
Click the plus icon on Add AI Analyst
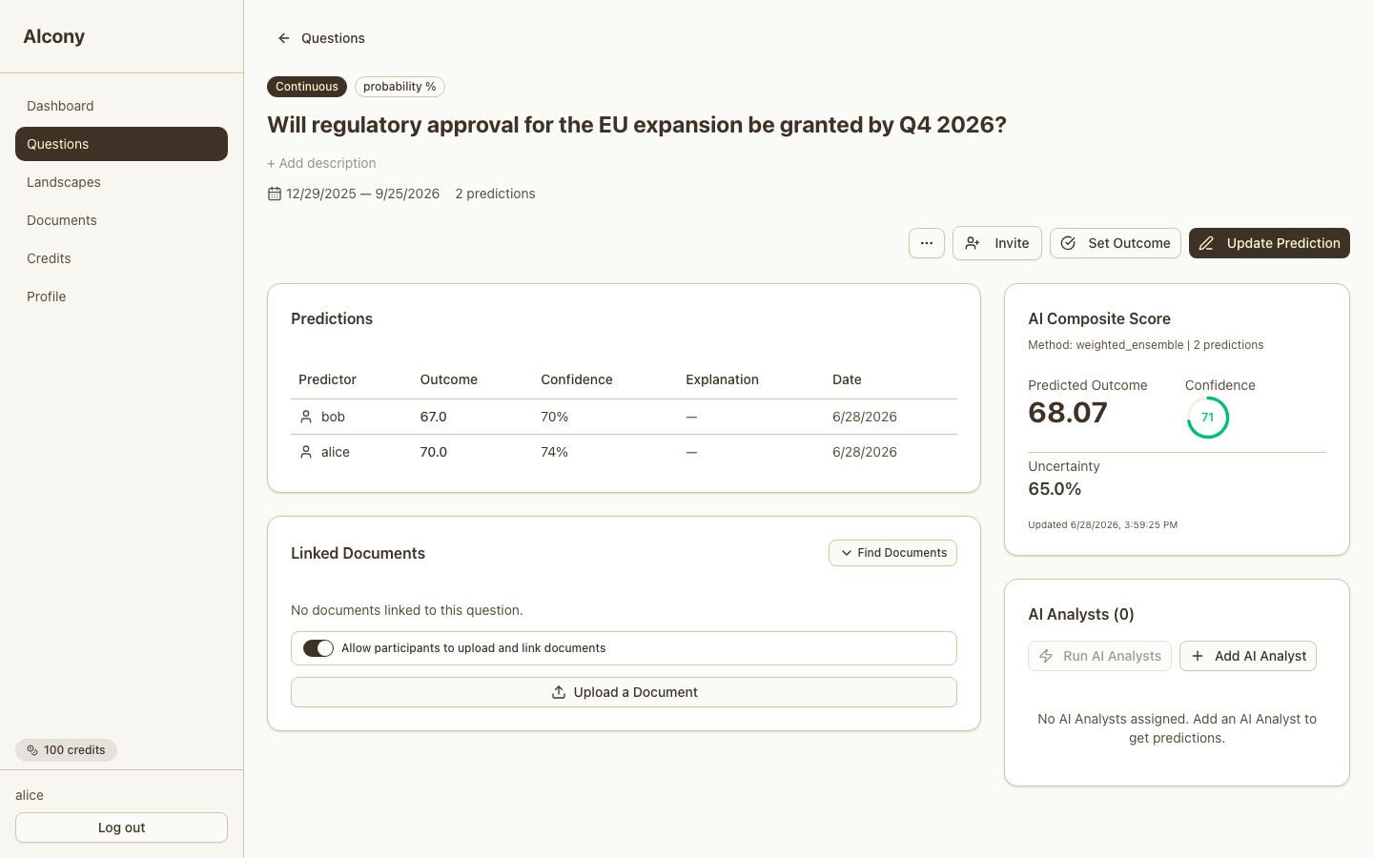coord(1198,656)
